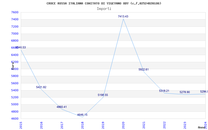
Task: Select the 5198.55 data label
Action: [103, 95]
